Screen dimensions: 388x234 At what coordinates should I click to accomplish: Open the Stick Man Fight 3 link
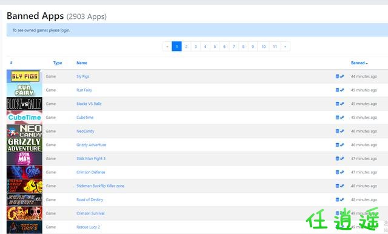click(x=91, y=158)
